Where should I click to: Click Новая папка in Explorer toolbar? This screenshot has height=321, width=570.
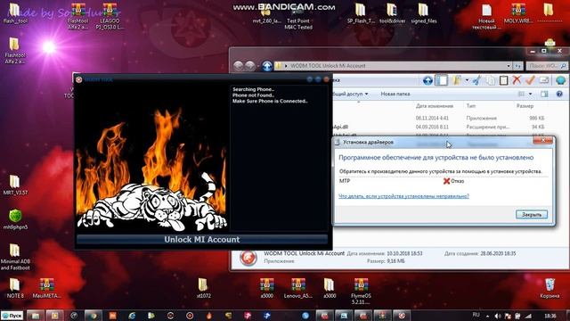[x=395, y=94]
